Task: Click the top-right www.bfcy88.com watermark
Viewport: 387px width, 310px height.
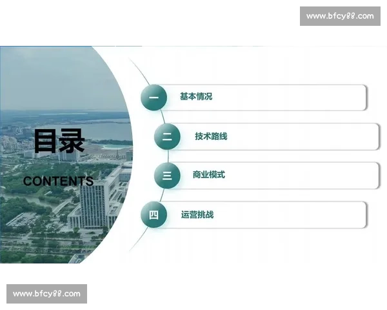Action: (340, 15)
